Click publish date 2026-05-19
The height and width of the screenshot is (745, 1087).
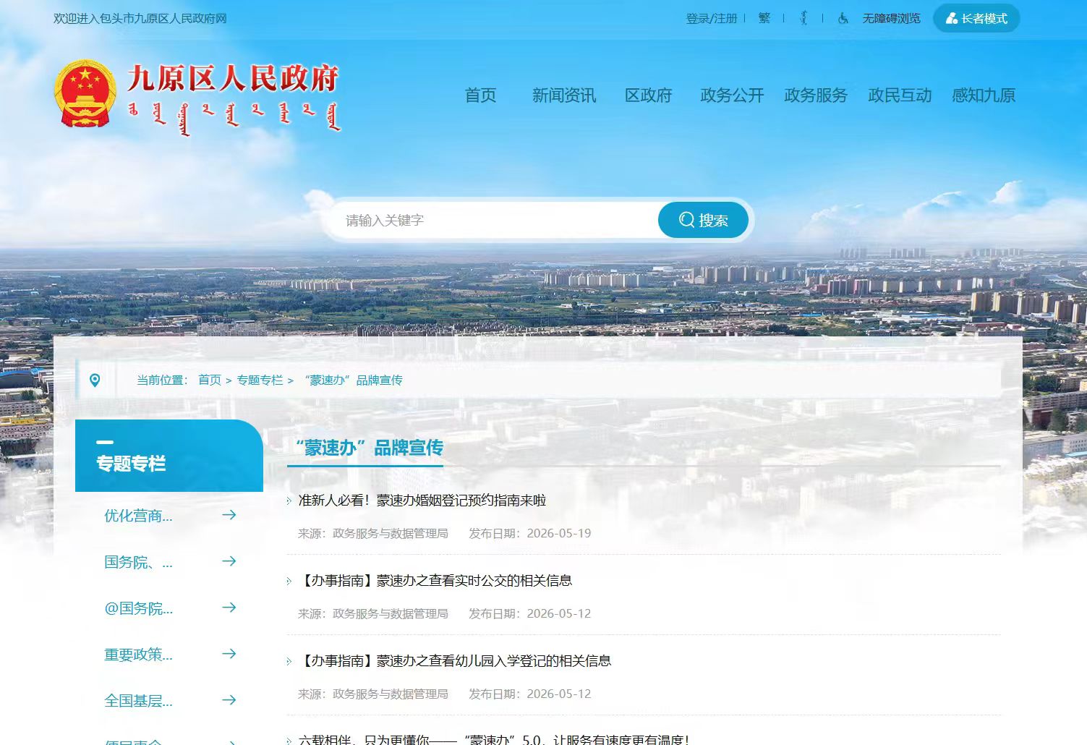click(559, 534)
